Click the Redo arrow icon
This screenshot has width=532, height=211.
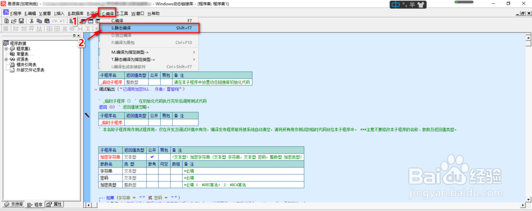point(54,21)
